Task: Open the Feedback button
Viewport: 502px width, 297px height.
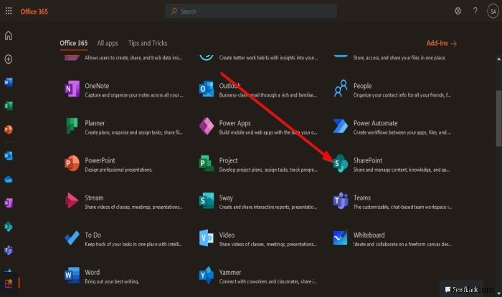Action: [462, 289]
